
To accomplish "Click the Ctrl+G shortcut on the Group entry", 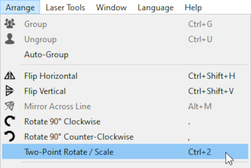I will pyautogui.click(x=200, y=24).
